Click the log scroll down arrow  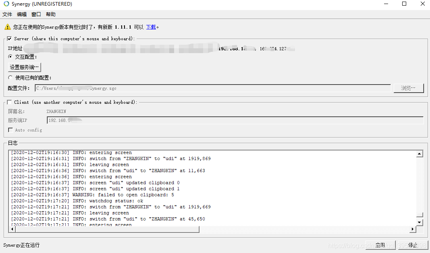click(x=419, y=222)
